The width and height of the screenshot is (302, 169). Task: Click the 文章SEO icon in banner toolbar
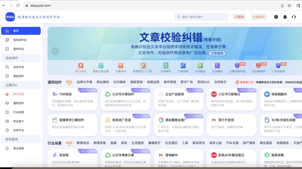coord(121,66)
